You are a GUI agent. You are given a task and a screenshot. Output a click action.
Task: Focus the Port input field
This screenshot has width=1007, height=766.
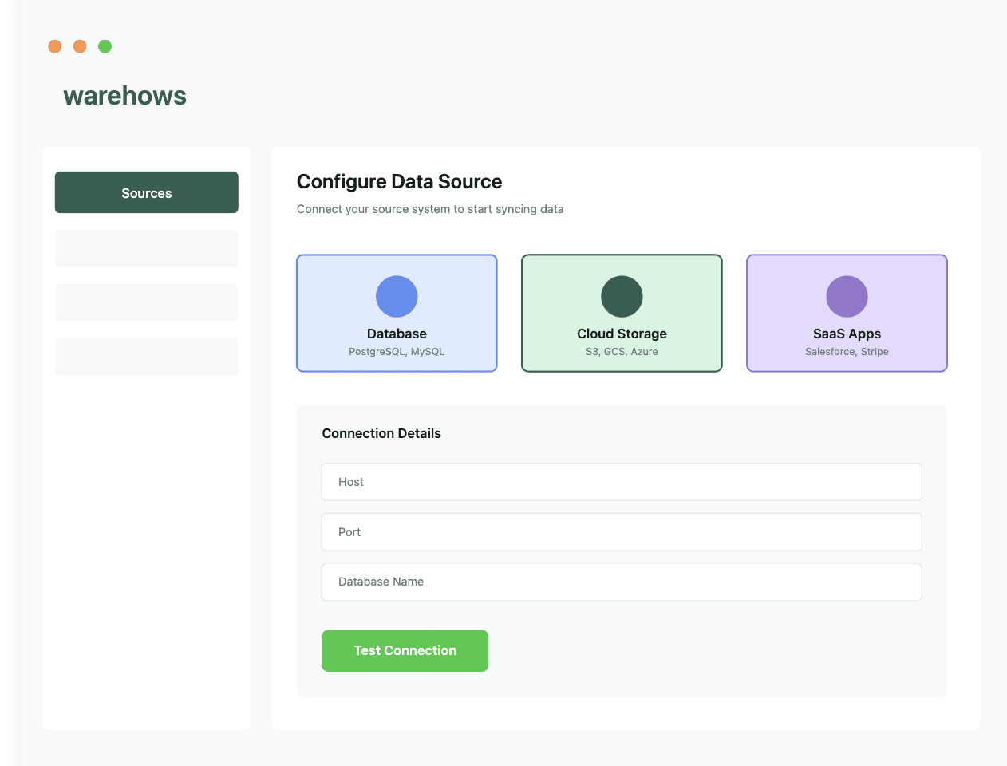tap(622, 532)
